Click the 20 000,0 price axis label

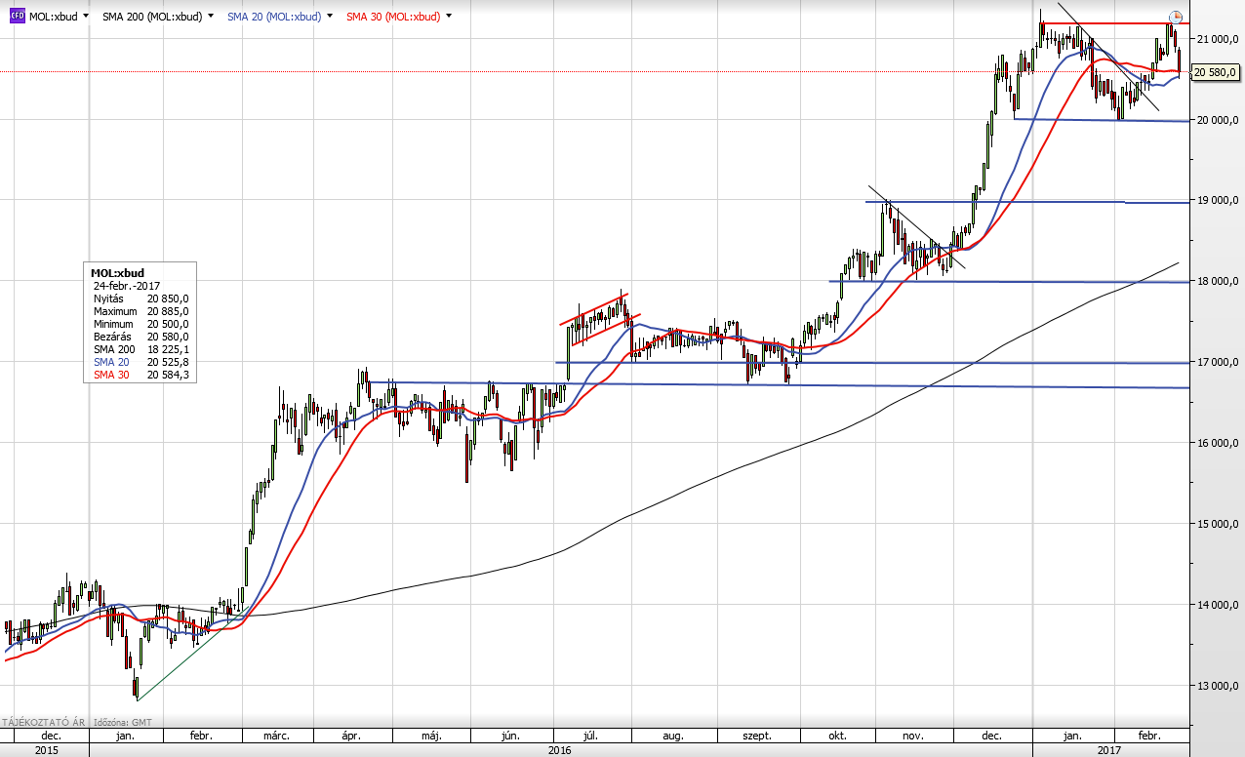tap(1218, 119)
